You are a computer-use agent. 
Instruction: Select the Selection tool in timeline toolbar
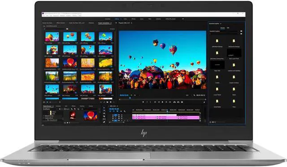(x=104, y=107)
